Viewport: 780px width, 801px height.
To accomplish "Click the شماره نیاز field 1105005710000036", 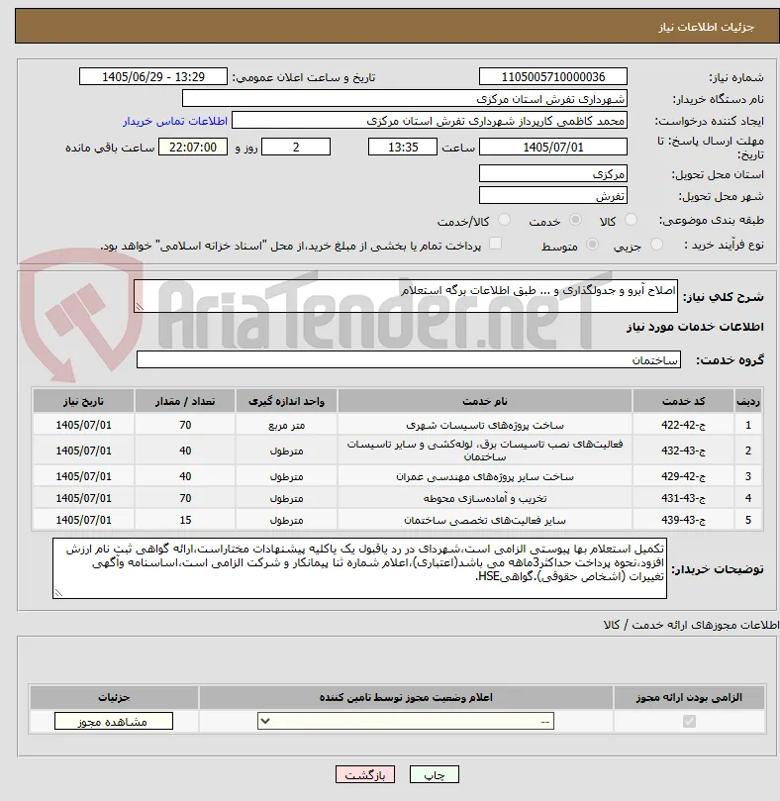I will point(553,76).
